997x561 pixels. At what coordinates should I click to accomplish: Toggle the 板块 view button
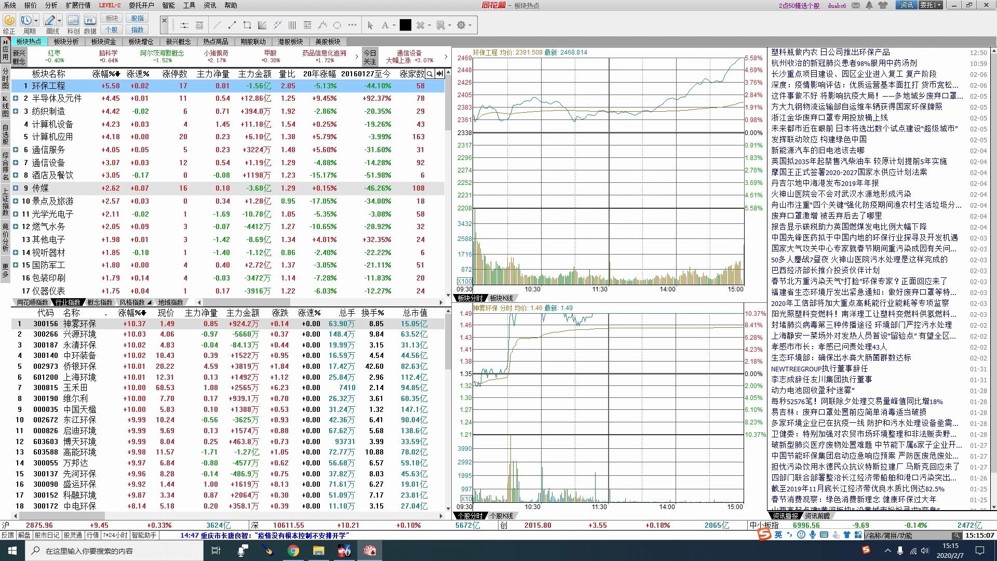pos(112,18)
